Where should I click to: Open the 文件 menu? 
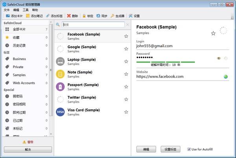point(6,10)
